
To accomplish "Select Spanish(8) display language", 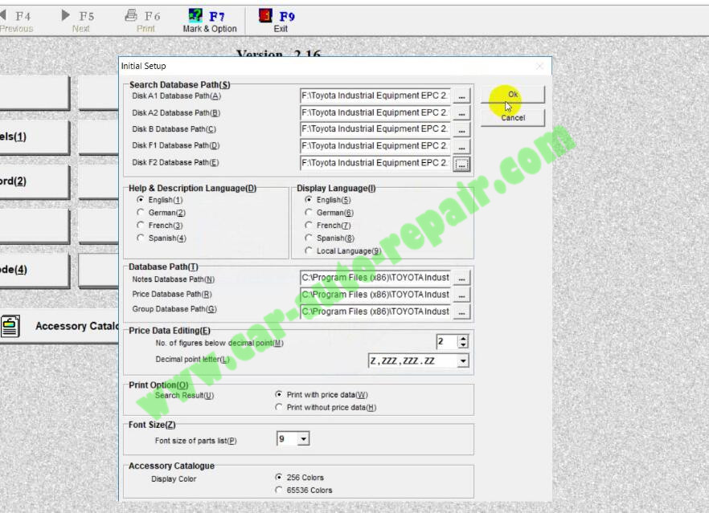I will click(x=309, y=238).
